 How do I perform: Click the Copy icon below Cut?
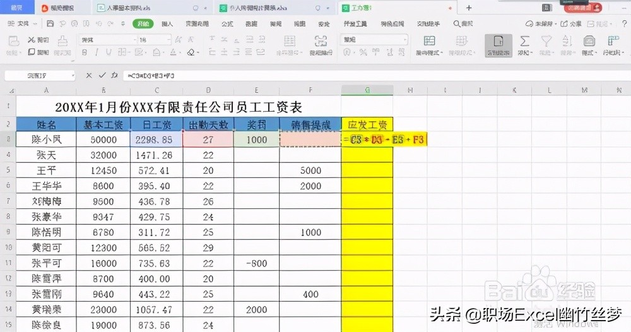point(32,52)
